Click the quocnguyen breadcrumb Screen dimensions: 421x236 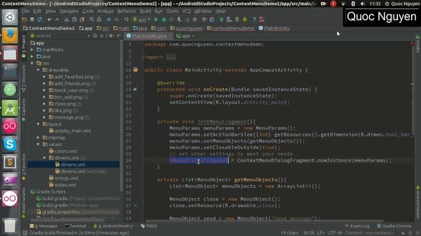click(187, 28)
